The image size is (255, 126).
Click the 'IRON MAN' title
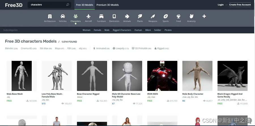point(152,94)
